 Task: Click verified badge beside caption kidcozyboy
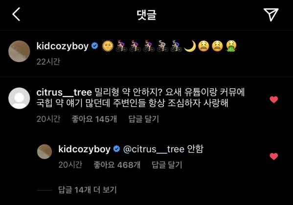[x=95, y=46]
